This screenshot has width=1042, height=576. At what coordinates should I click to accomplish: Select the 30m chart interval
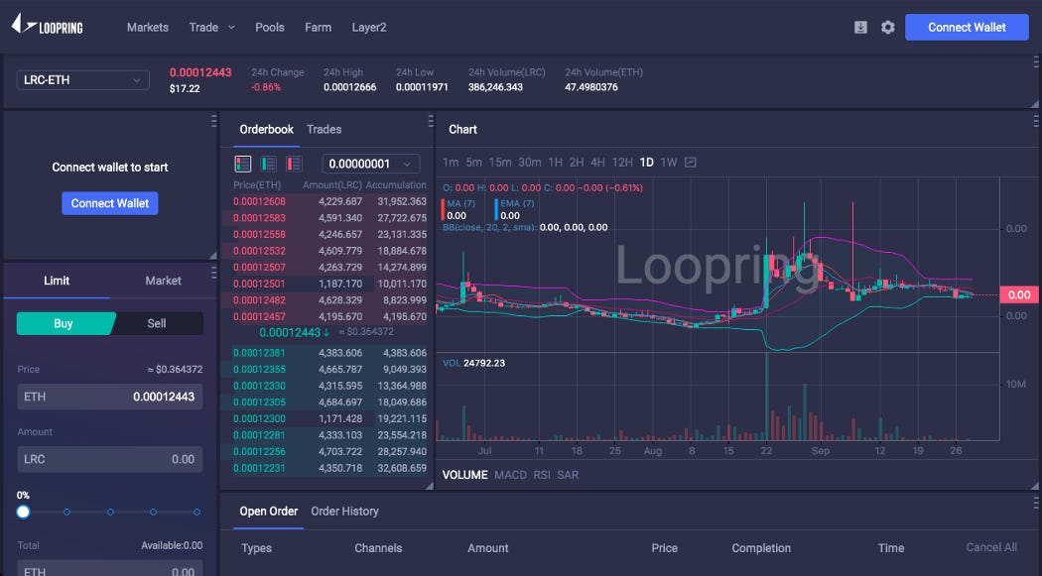[x=530, y=163]
